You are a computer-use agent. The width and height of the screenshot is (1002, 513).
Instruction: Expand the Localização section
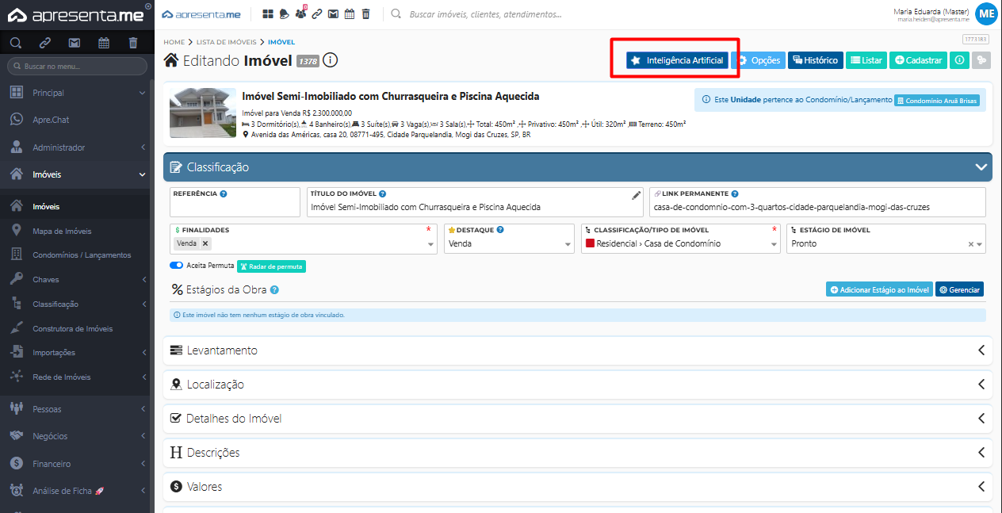point(577,385)
